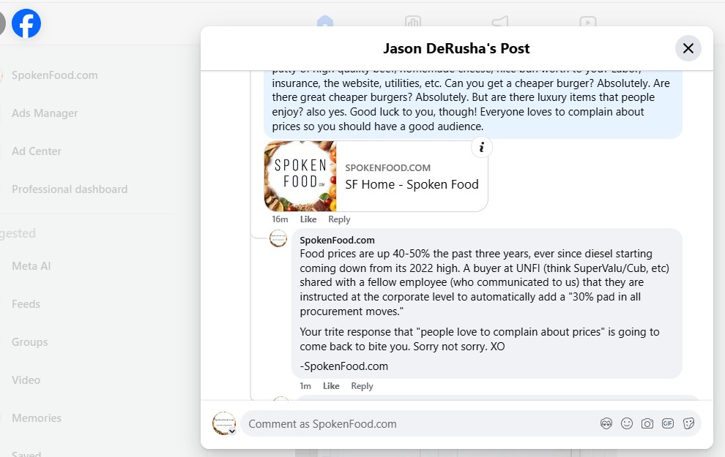This screenshot has height=457, width=725.
Task: Reply to the SpokenFood.com comment posted 1m ago
Action: pos(362,386)
